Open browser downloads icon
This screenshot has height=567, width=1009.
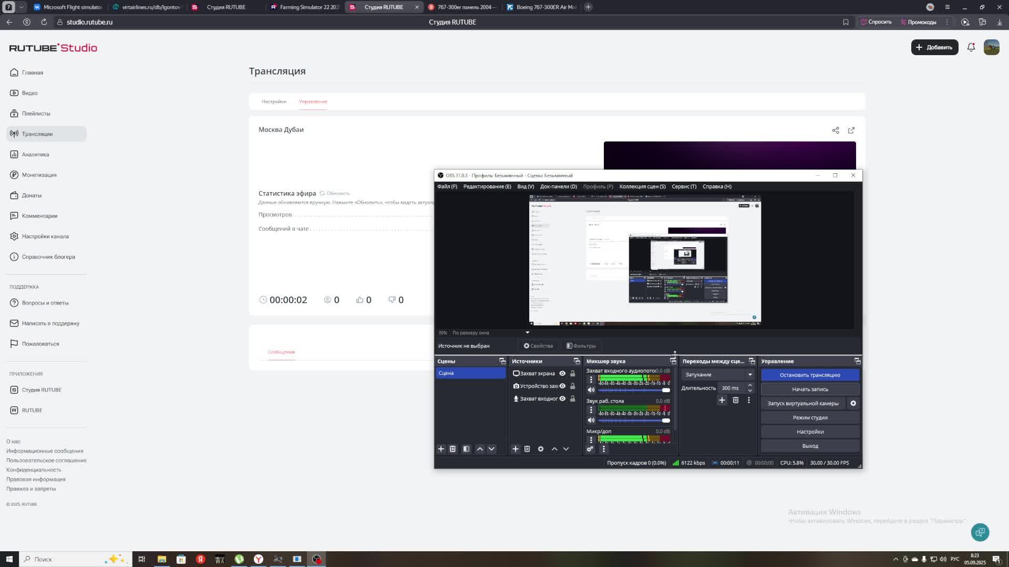(x=1000, y=22)
